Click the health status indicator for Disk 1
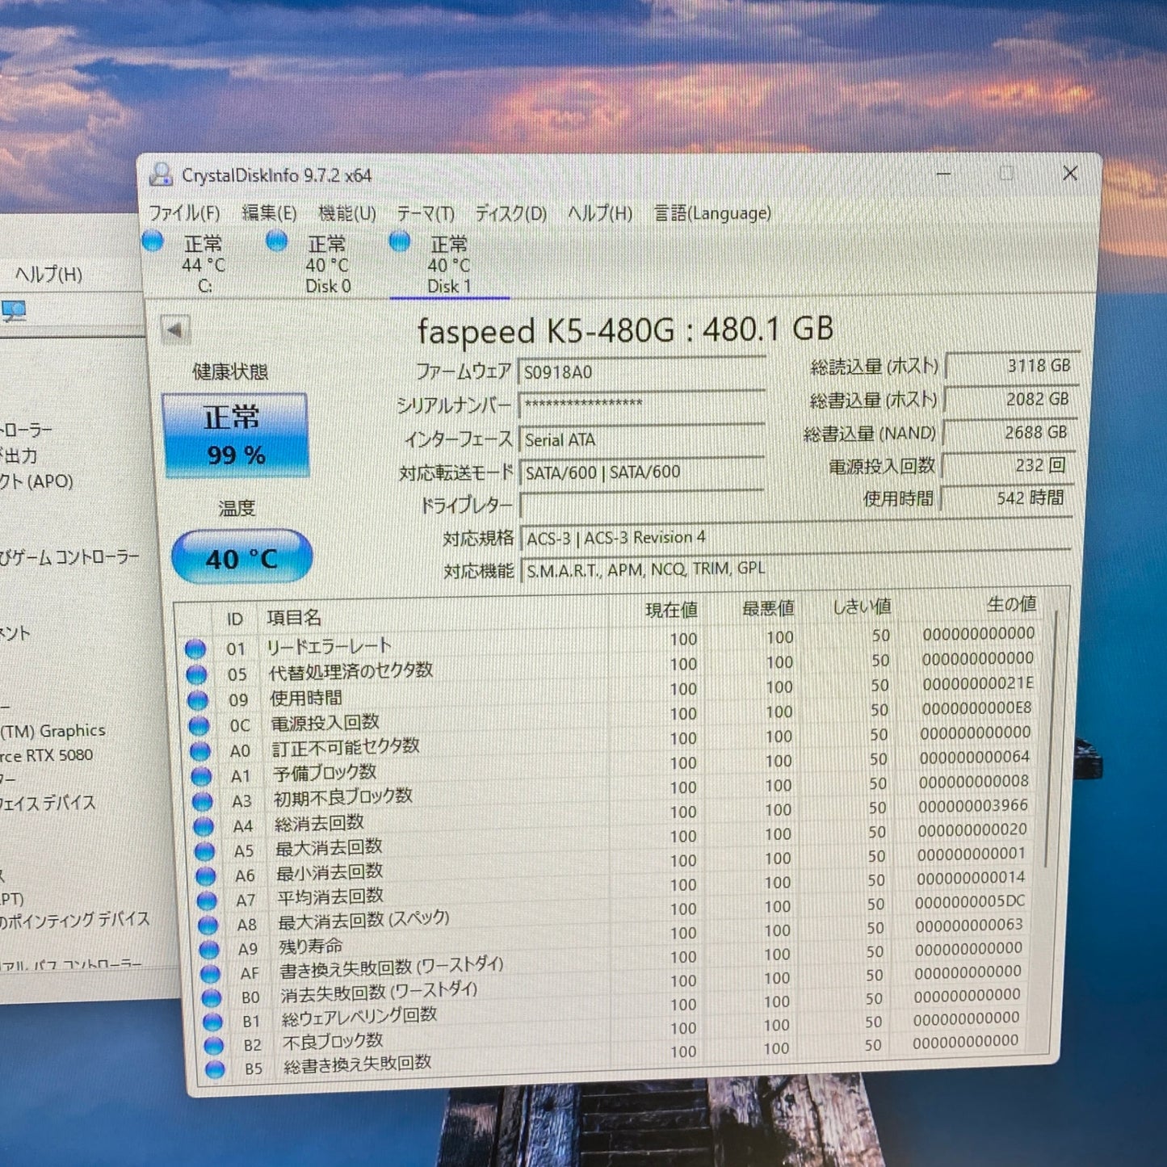This screenshot has width=1167, height=1167. [399, 241]
